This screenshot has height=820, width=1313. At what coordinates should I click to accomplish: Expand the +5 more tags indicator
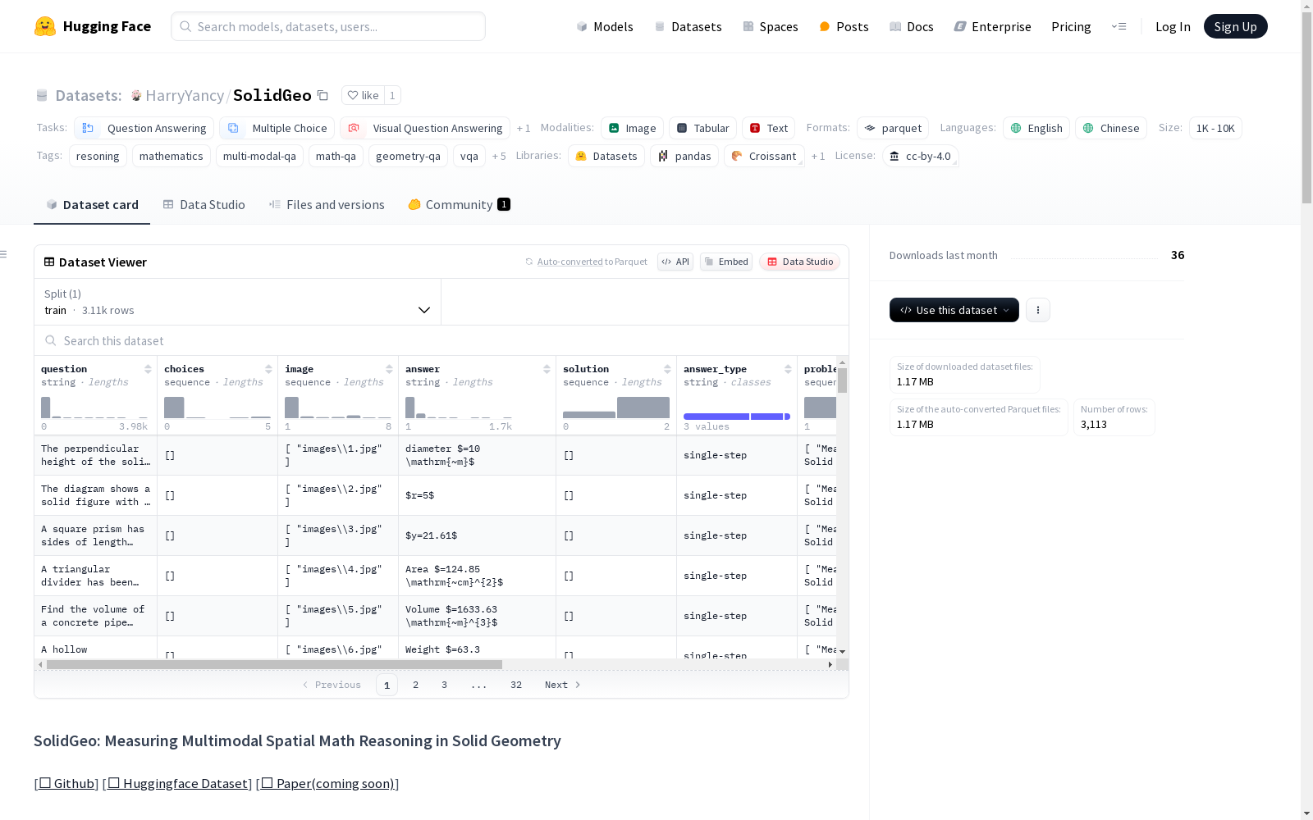click(499, 157)
